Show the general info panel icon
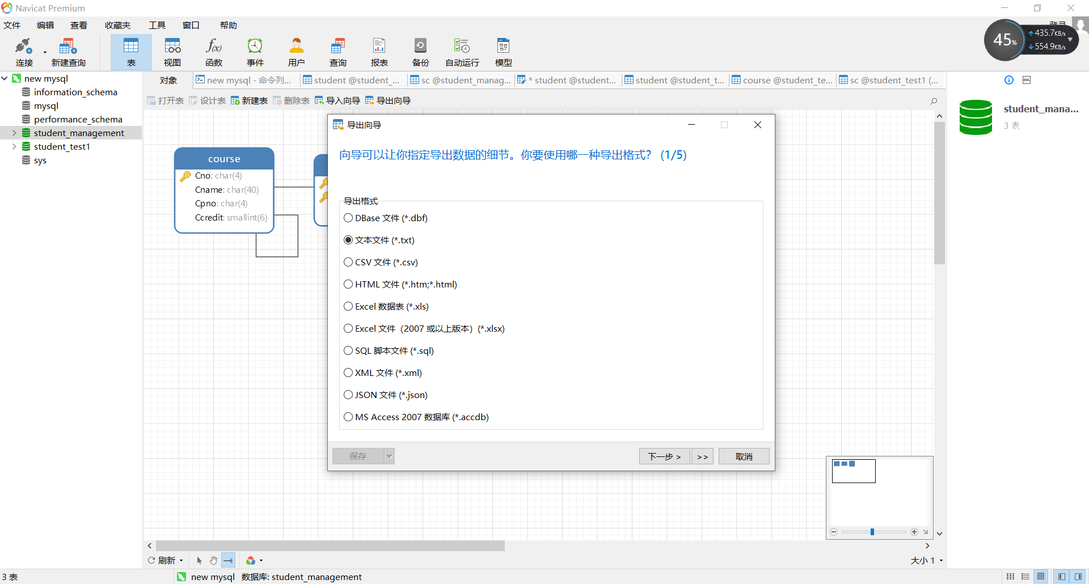Image resolution: width=1089 pixels, height=584 pixels. pyautogui.click(x=1009, y=80)
